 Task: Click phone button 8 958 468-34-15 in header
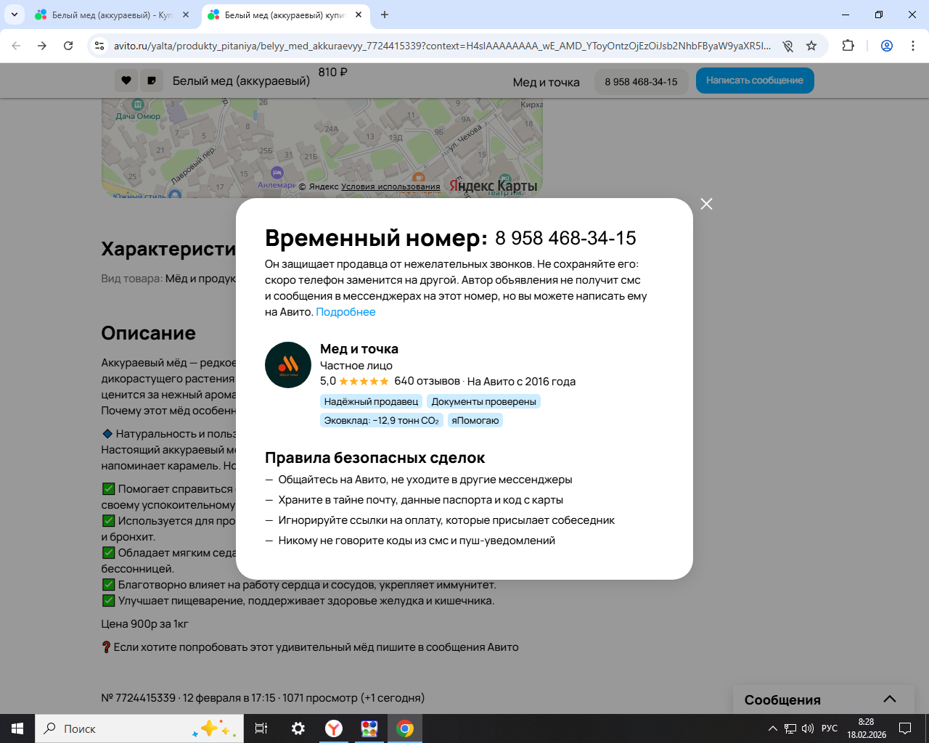click(x=641, y=81)
